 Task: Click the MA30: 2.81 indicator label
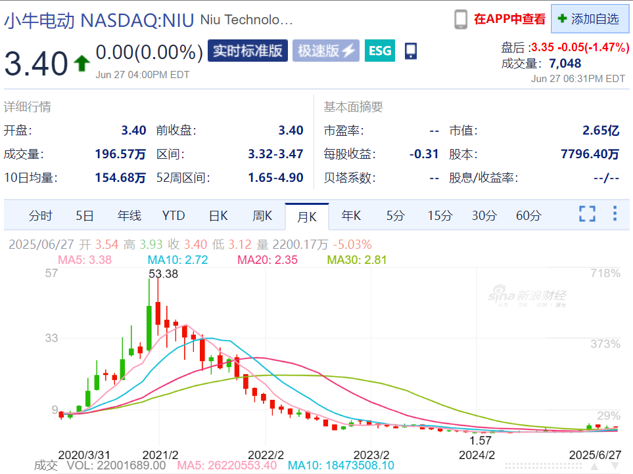357,259
